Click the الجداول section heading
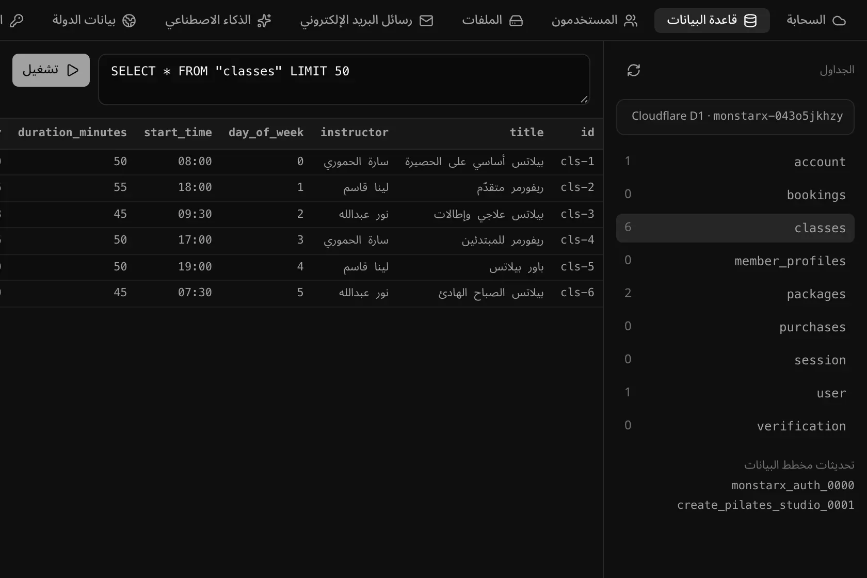Viewport: 867px width, 578px height. point(837,70)
